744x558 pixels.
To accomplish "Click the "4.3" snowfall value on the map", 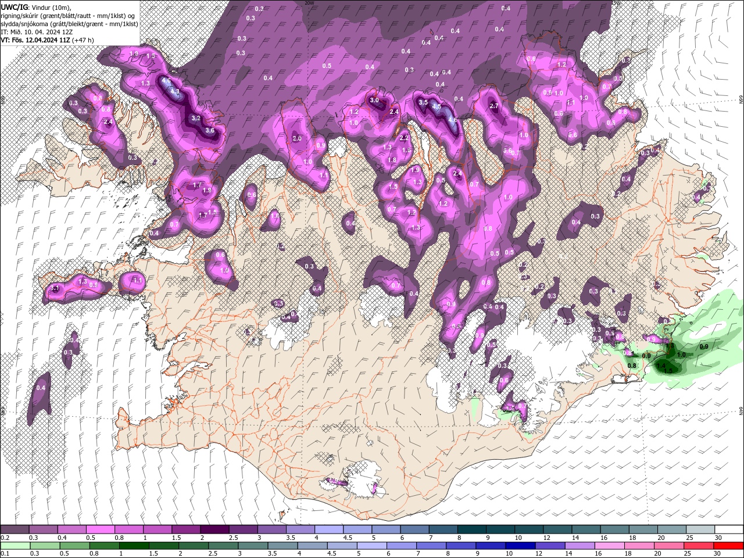I will [174, 91].
